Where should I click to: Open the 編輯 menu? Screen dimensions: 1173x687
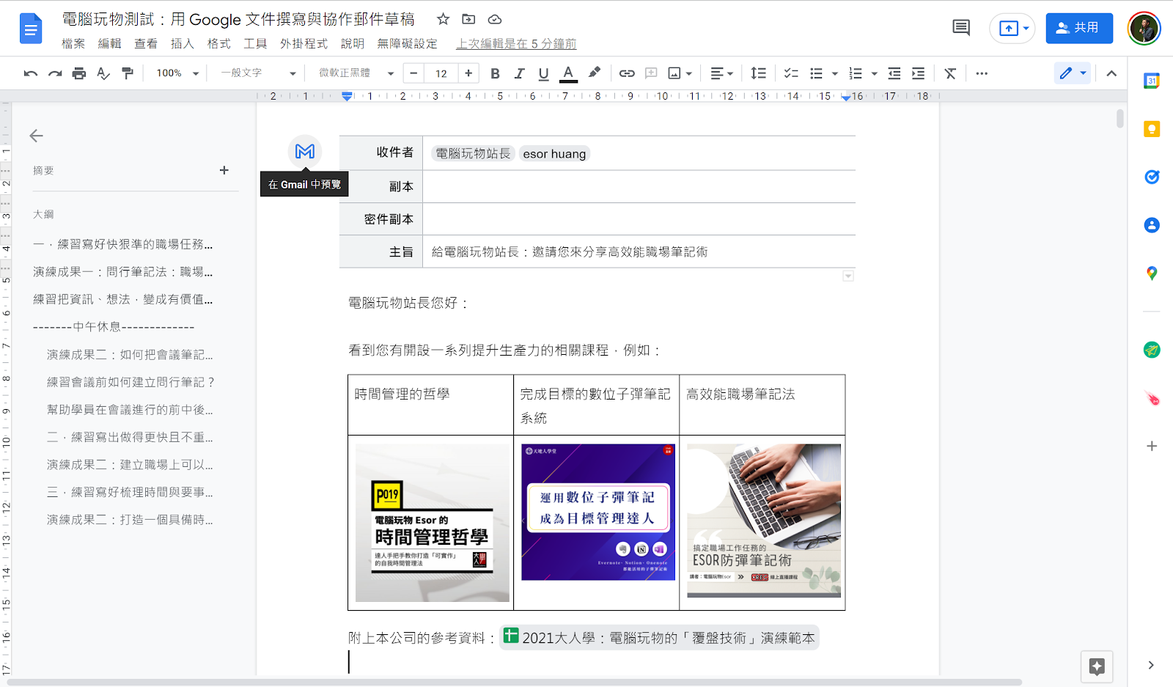[110, 44]
